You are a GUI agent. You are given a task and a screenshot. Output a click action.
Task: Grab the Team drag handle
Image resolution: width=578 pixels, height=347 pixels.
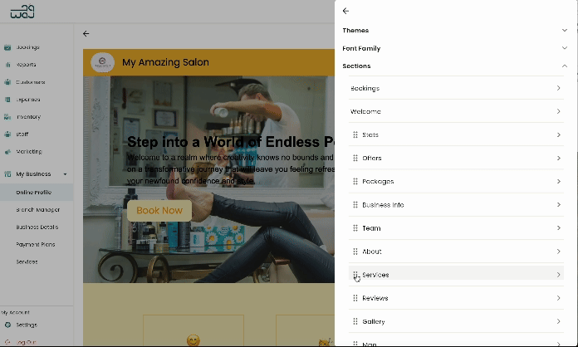click(x=355, y=228)
